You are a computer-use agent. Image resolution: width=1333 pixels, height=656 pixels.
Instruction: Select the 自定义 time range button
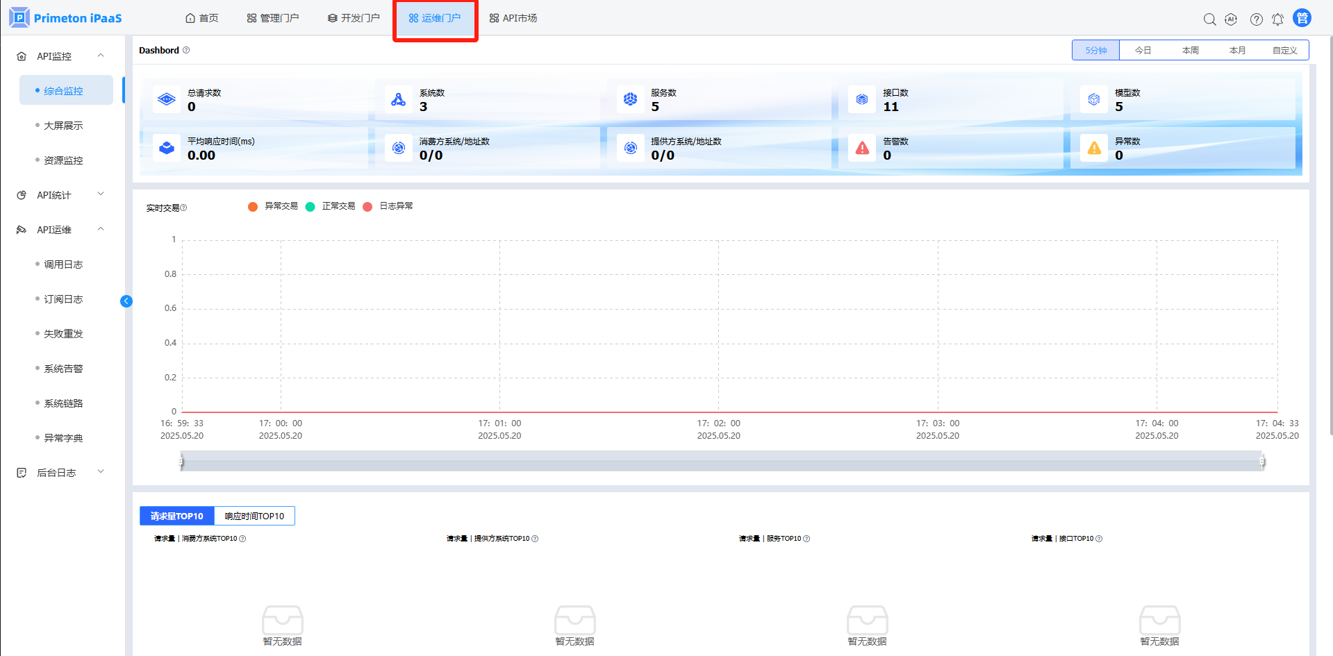1284,50
